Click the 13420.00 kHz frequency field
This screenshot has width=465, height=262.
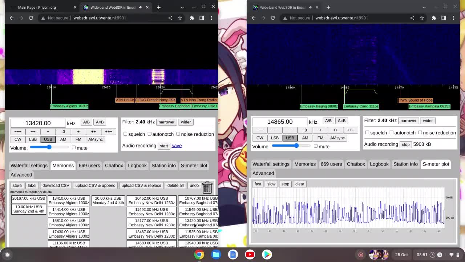pyautogui.click(x=38, y=123)
